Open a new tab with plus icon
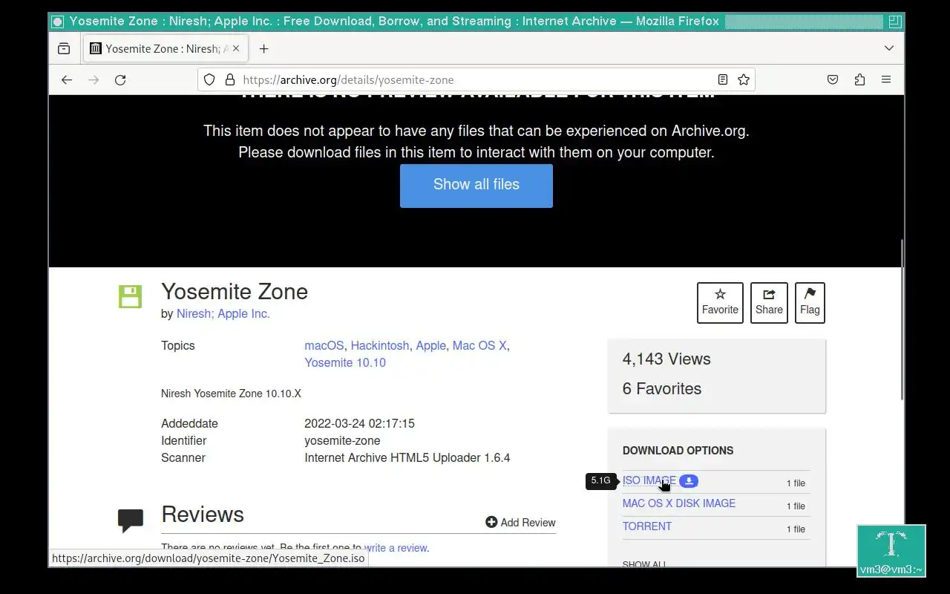This screenshot has width=950, height=594. click(x=263, y=49)
